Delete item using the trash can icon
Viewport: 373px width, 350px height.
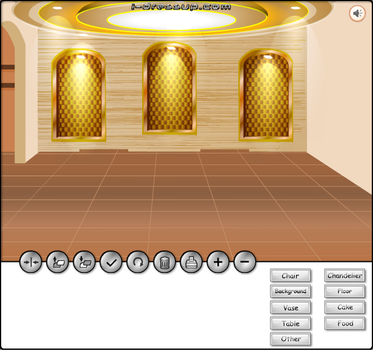164,262
